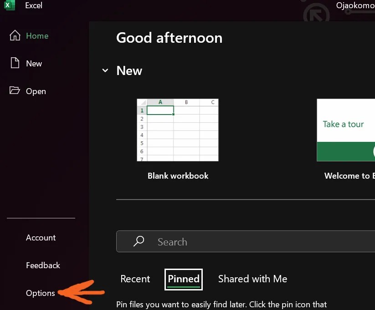The image size is (375, 310).
Task: Switch to the Shared with Me tab
Action: 252,279
